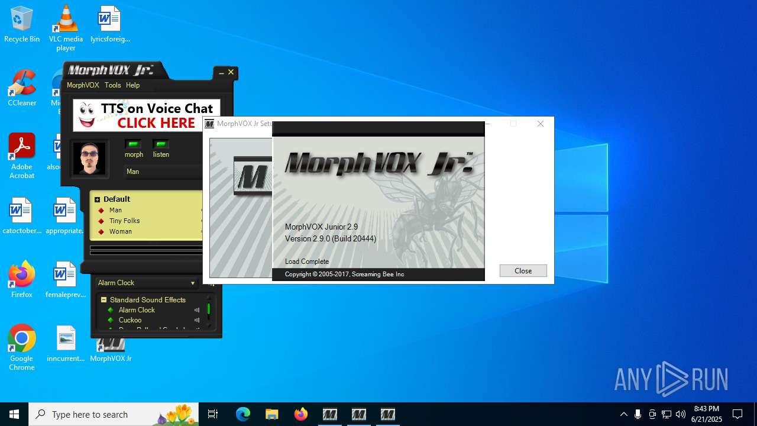
Task: Open the Tools menu in MorphVOX
Action: click(x=112, y=85)
